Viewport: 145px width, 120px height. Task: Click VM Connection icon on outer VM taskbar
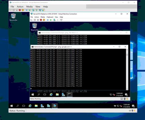pyautogui.click(x=55, y=106)
